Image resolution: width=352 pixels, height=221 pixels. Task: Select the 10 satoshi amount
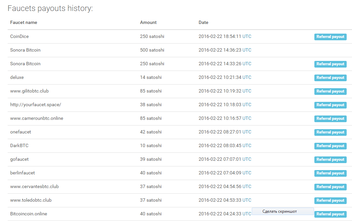click(x=151, y=145)
